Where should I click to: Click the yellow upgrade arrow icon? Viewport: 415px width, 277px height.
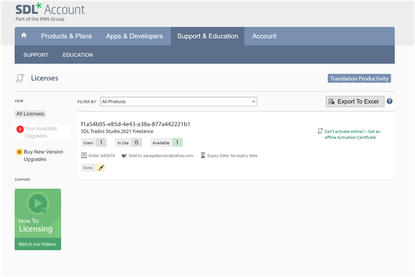coord(19,152)
